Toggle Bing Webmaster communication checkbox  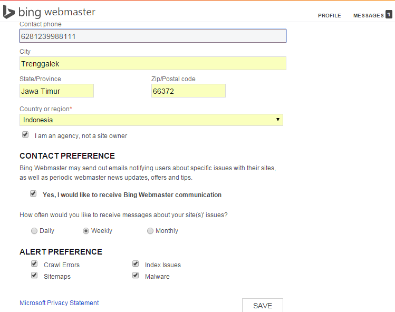[33, 194]
